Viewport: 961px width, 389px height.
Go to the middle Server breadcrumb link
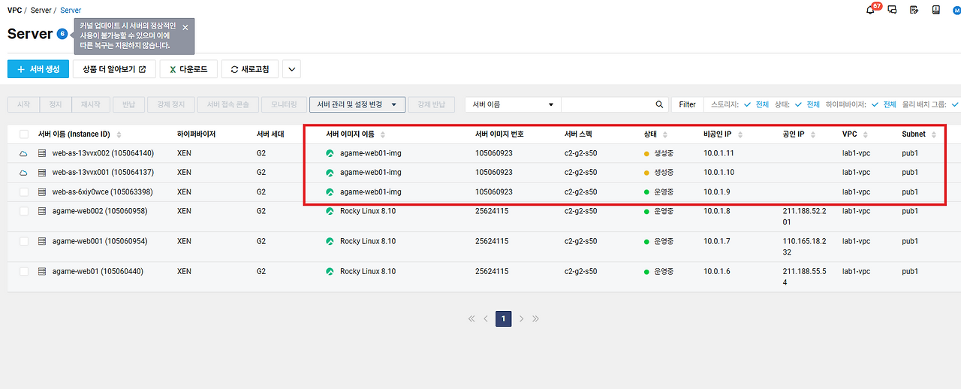(x=41, y=11)
